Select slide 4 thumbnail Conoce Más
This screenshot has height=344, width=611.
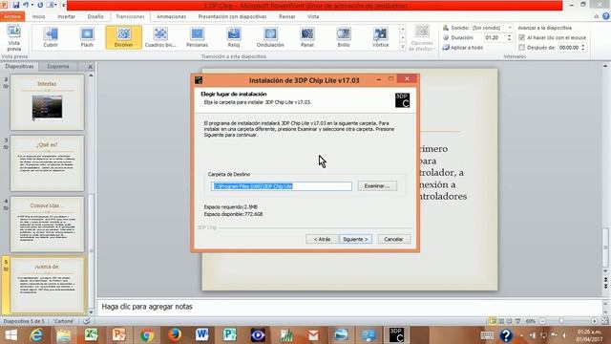pyautogui.click(x=47, y=225)
